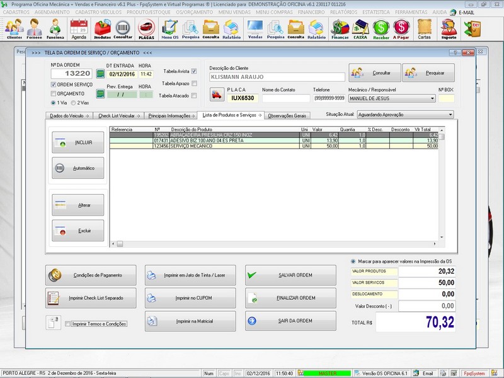Screen dimensions: 504x378
Task: Switch to the Principais Informações tab
Action: (x=171, y=116)
